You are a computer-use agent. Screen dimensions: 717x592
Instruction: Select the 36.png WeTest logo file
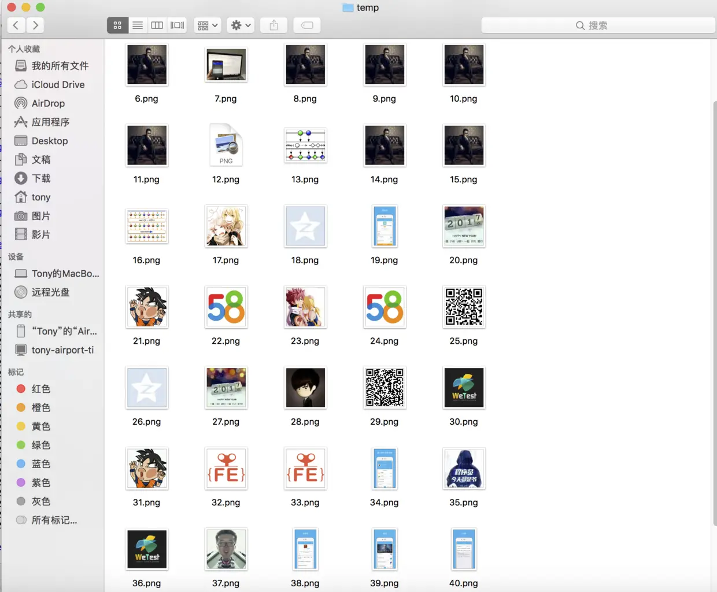pyautogui.click(x=147, y=549)
